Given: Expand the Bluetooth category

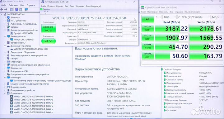Looking at the screenshot, I should [5, 17].
